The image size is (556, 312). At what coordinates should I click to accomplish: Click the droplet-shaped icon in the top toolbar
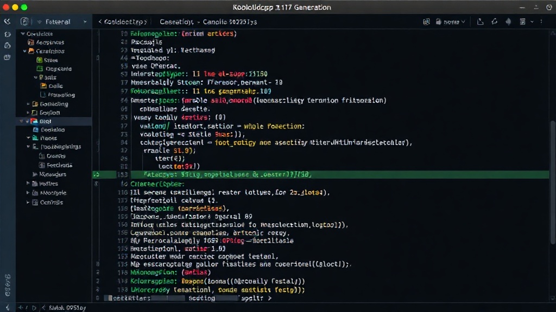tap(508, 22)
